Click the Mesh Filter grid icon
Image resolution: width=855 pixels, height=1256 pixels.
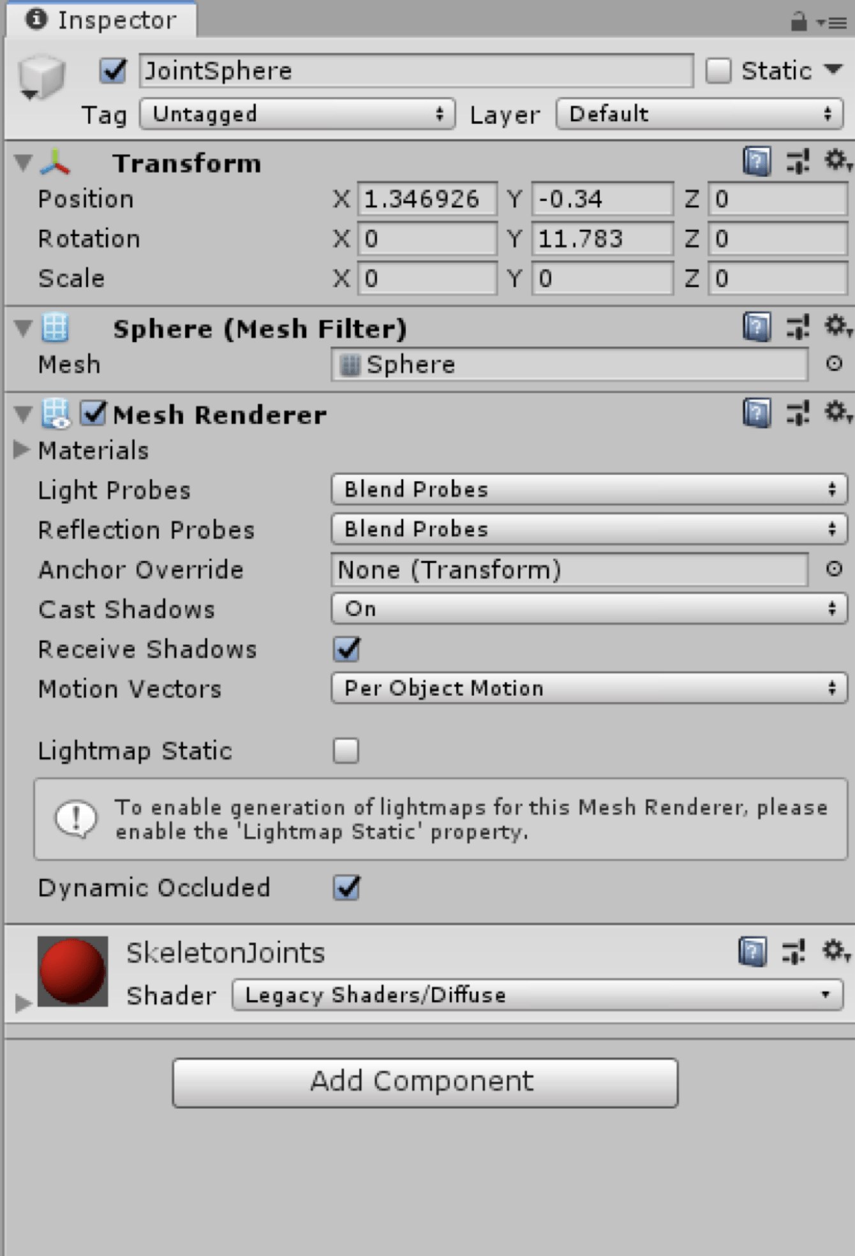coord(55,327)
